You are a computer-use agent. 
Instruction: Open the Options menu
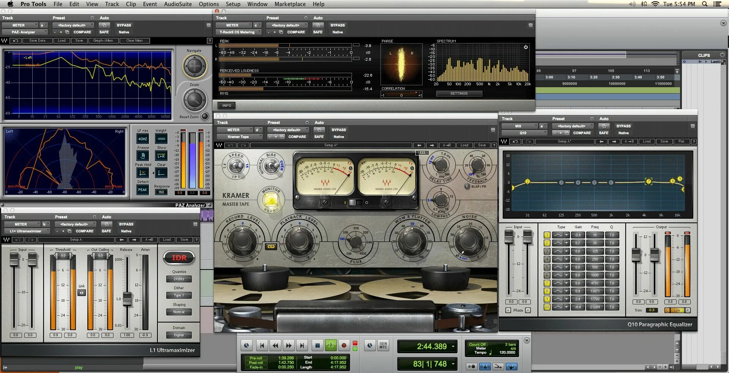pos(209,4)
